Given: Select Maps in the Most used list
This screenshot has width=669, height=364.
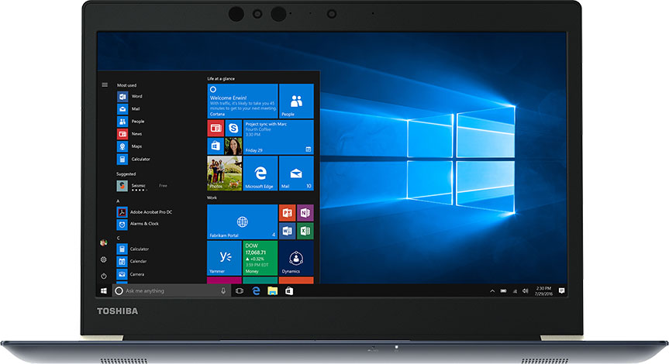Looking at the screenshot, I should pyautogui.click(x=136, y=146).
